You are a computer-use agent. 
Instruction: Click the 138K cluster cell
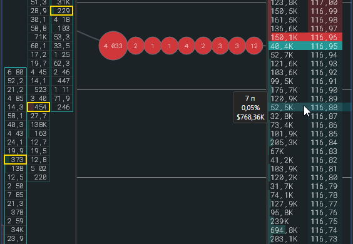tap(39, 125)
